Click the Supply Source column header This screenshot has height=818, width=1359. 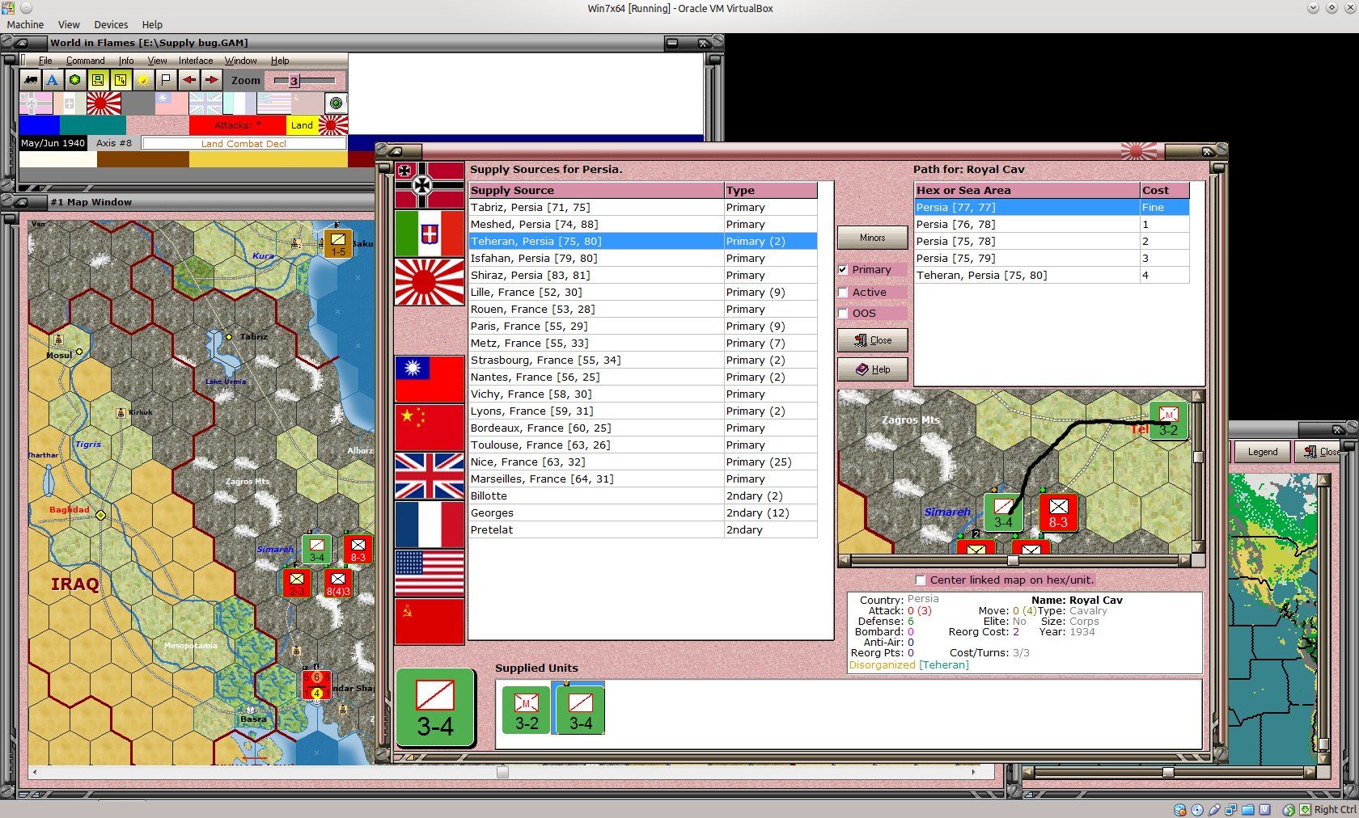coord(596,191)
